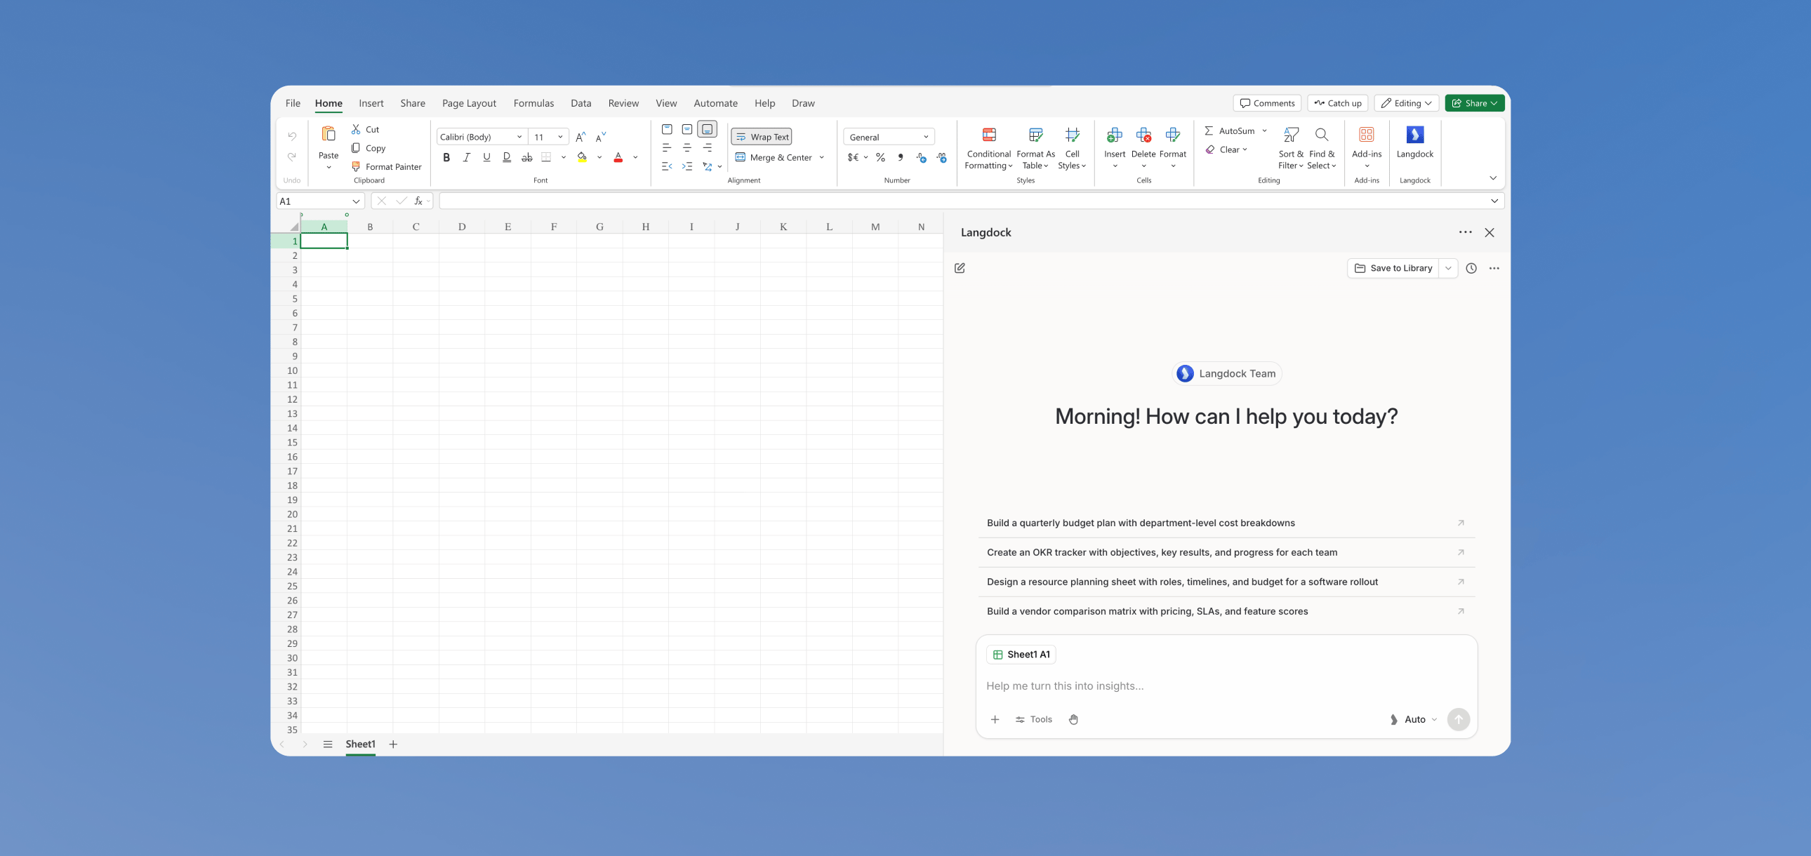
Task: Switch to the Insert tab
Action: [x=371, y=103]
